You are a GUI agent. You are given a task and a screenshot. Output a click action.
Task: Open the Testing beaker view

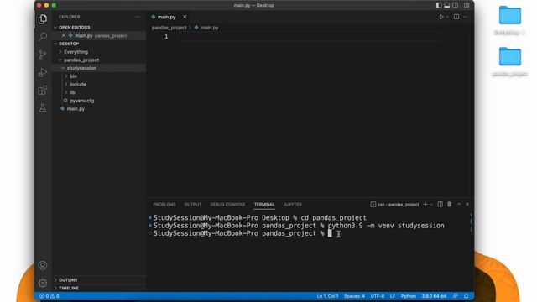(x=43, y=108)
